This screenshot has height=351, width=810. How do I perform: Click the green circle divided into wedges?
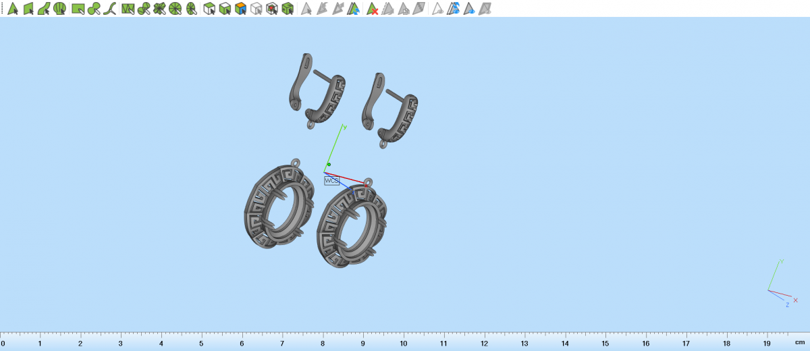[x=175, y=9]
